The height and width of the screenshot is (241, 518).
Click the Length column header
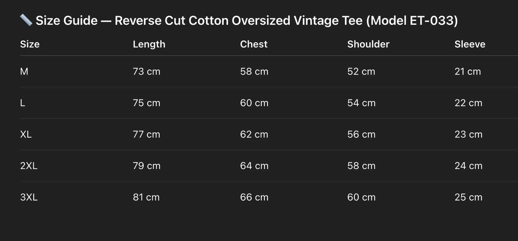pyautogui.click(x=149, y=44)
